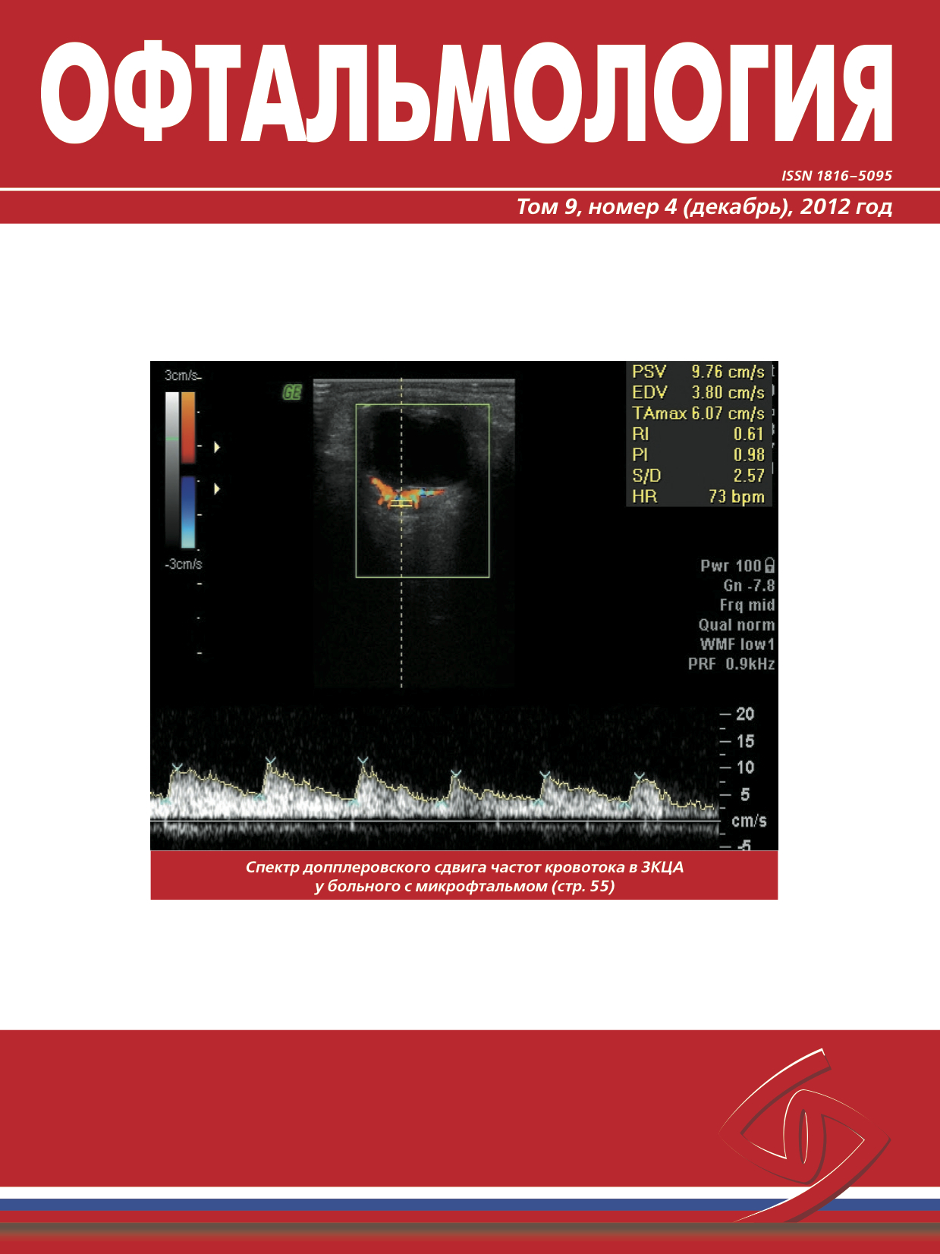The image size is (940, 1254).
Task: Click the journal title ОФТАЛЬМОЛОГИЯ
Action: tap(467, 92)
